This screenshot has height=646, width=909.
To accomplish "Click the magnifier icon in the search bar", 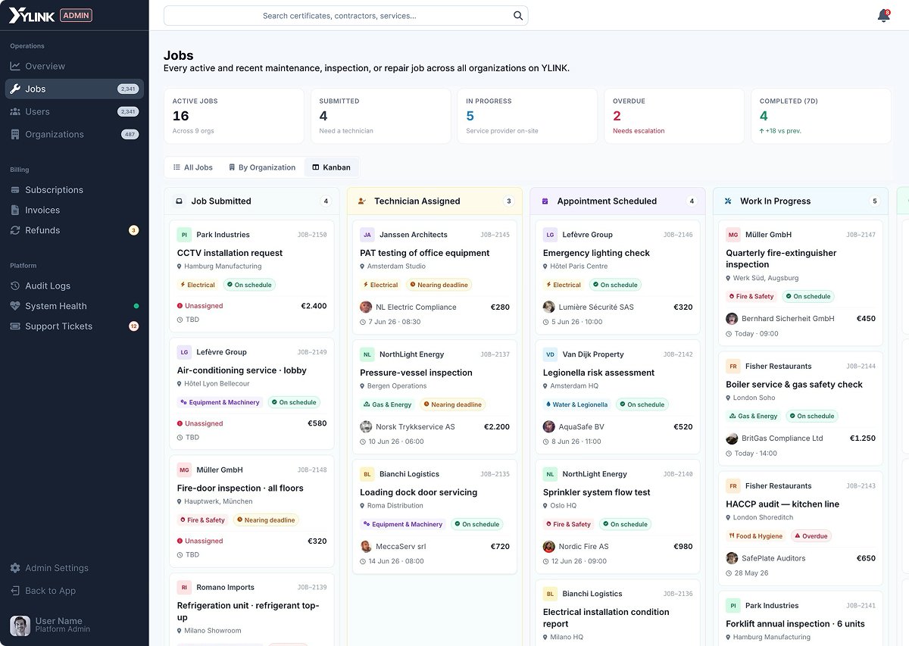I will pyautogui.click(x=518, y=16).
